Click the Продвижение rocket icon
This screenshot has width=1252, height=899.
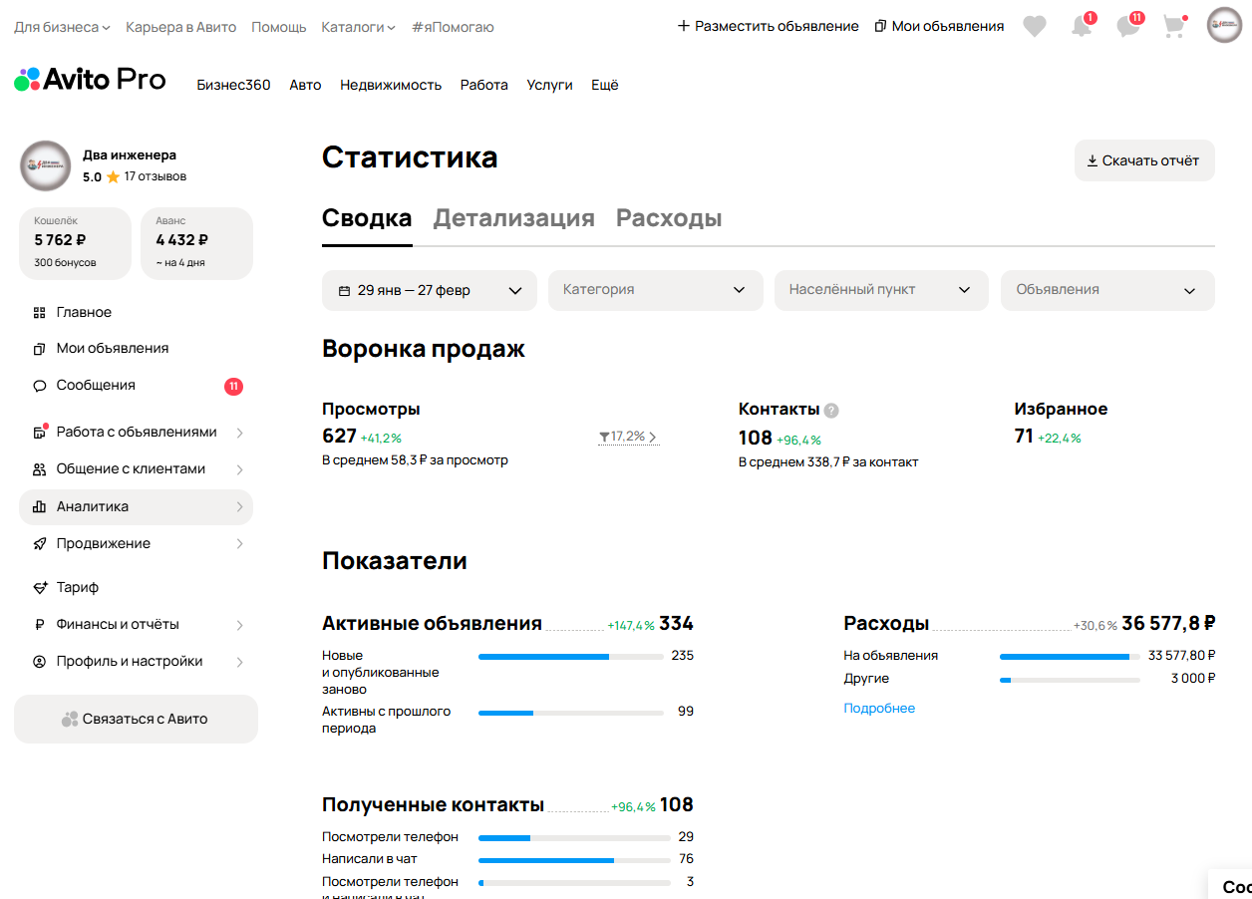(40, 544)
